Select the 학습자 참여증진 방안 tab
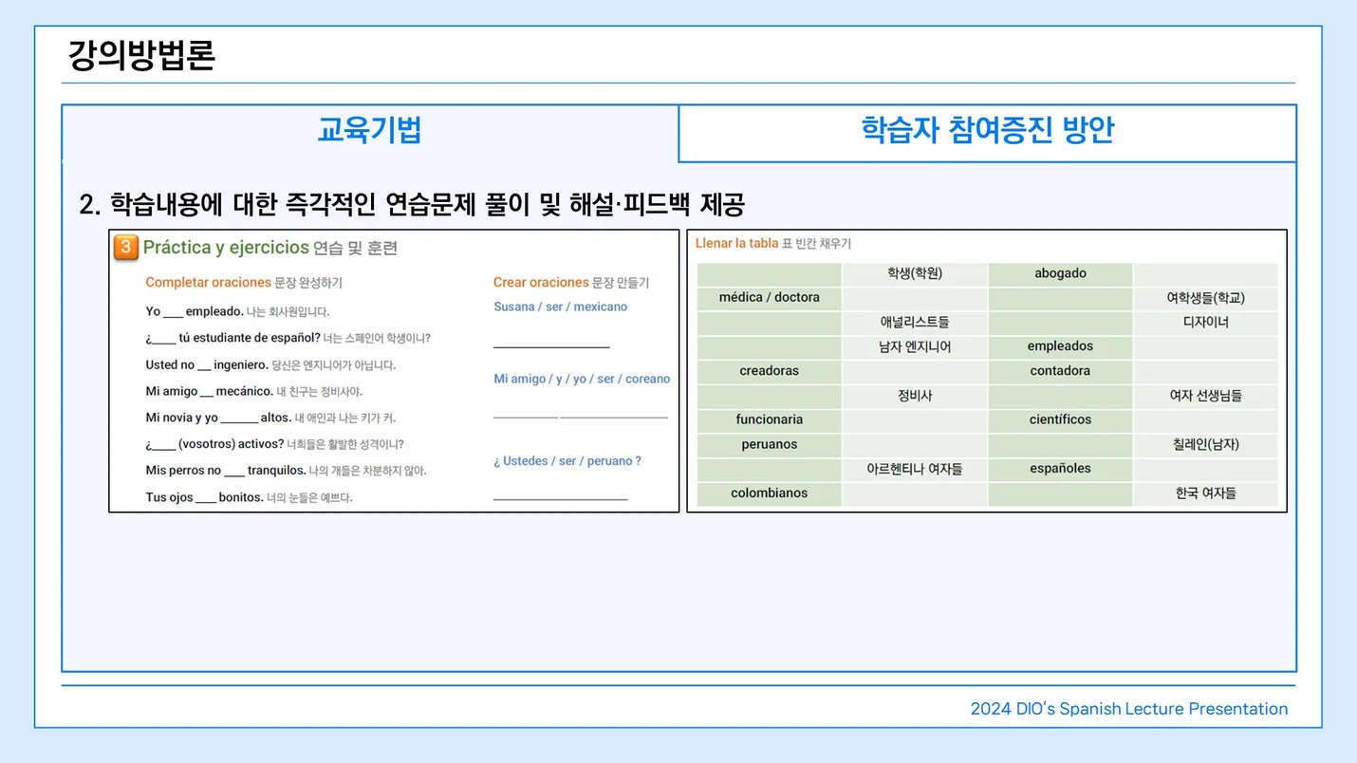Image resolution: width=1357 pixels, height=763 pixels. tap(987, 132)
